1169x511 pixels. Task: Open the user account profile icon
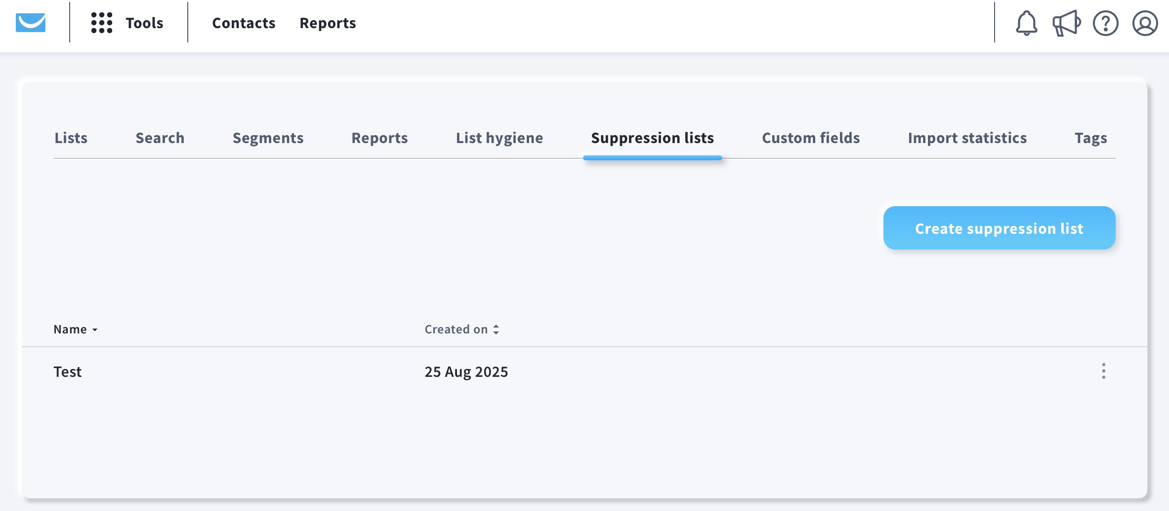coord(1145,23)
